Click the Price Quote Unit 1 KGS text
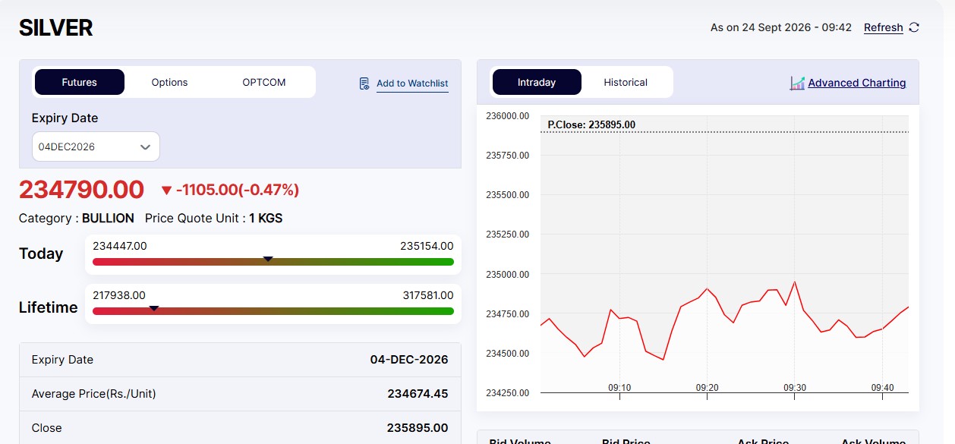The image size is (955, 444). (x=213, y=219)
